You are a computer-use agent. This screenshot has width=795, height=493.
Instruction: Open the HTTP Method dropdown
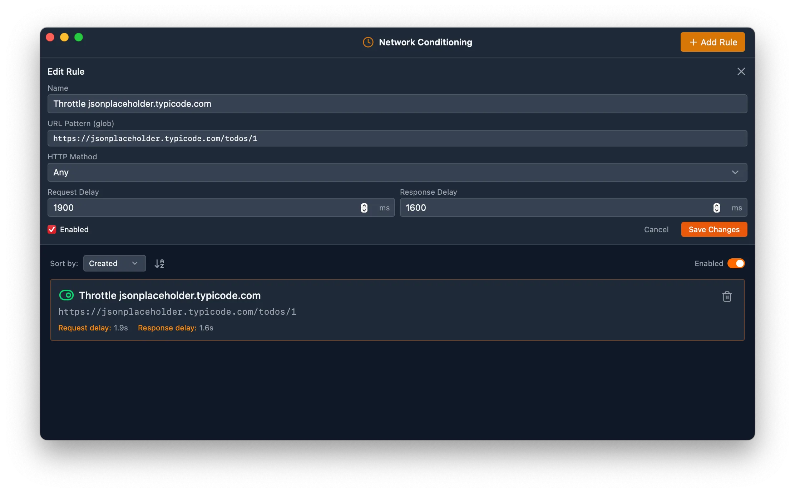coord(397,173)
